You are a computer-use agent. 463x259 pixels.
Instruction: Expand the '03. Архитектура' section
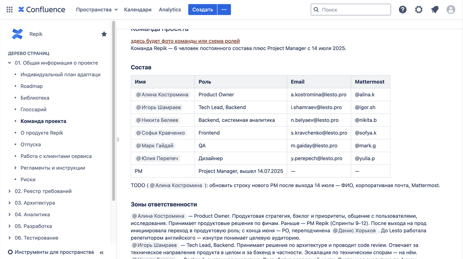pyautogui.click(x=10, y=203)
